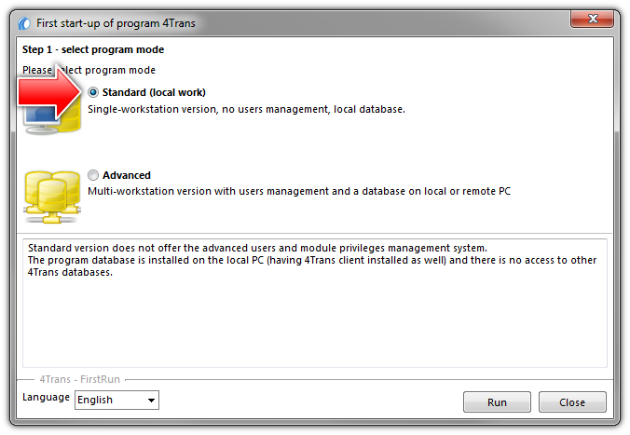Click the Close button
The image size is (630, 435).
572,402
